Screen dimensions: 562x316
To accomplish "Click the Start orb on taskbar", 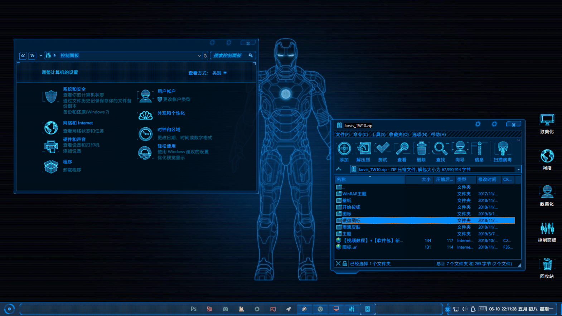I will [9, 309].
